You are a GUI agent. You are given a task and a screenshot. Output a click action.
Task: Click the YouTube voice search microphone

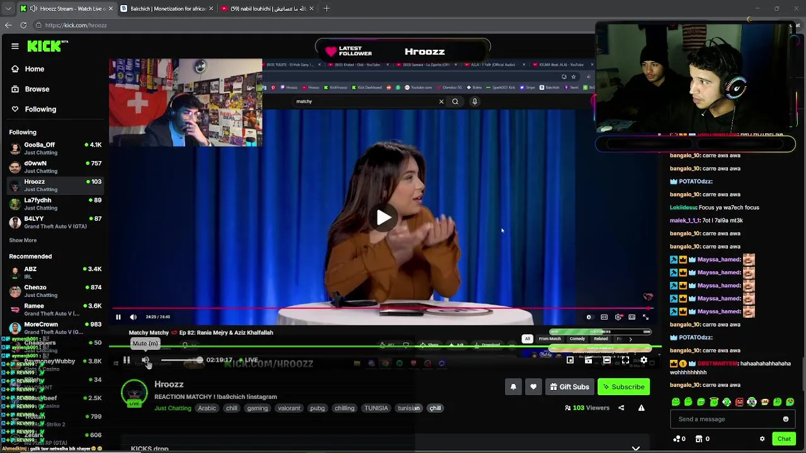click(475, 101)
